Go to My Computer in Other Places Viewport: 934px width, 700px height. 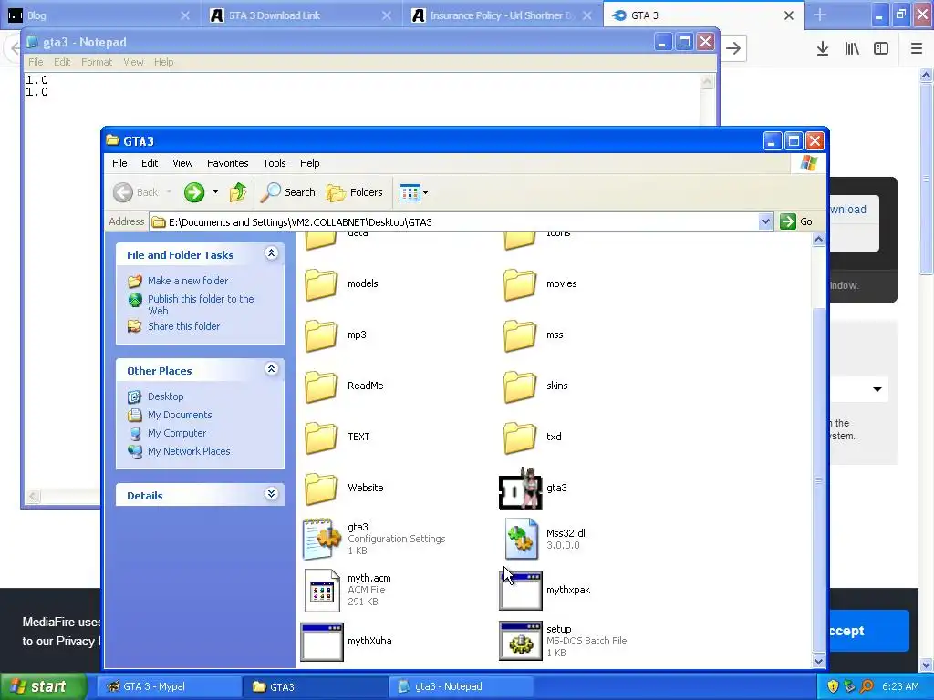[177, 433]
